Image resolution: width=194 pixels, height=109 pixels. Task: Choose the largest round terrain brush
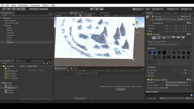point(164,52)
